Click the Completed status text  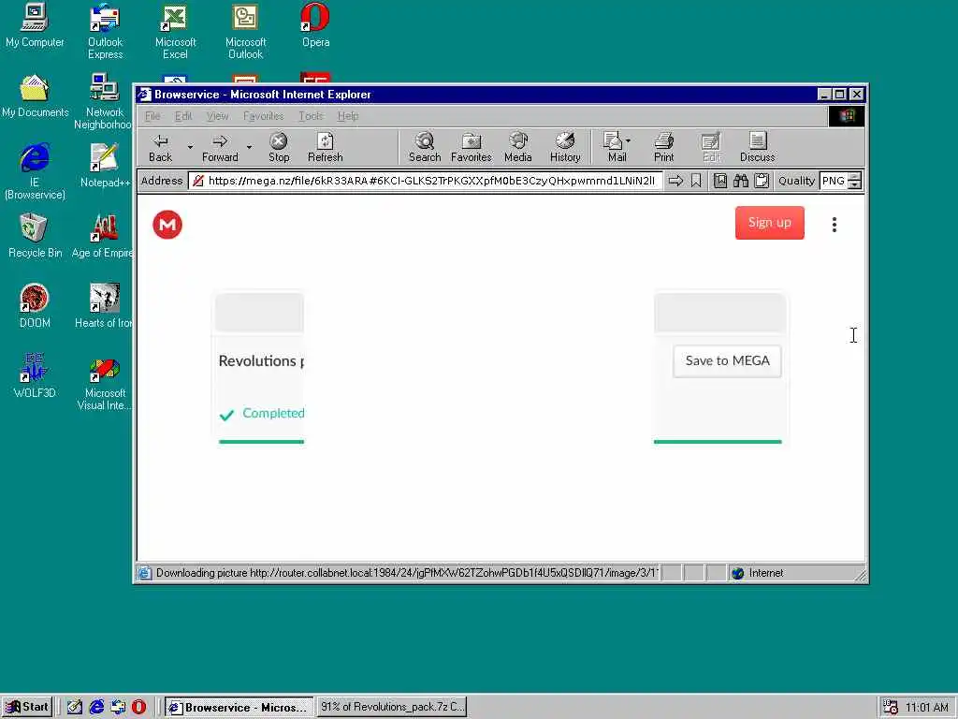click(273, 413)
